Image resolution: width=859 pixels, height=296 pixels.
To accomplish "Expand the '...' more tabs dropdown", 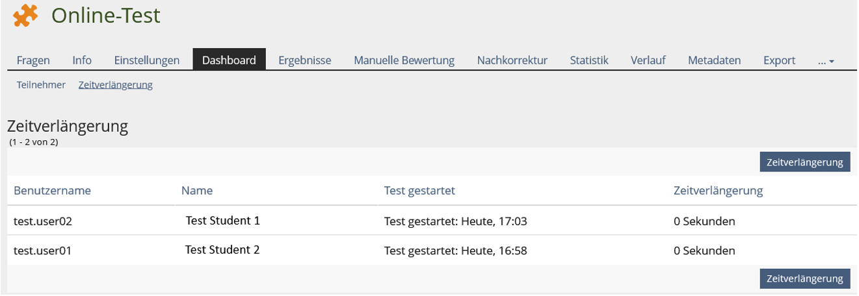I will (826, 60).
